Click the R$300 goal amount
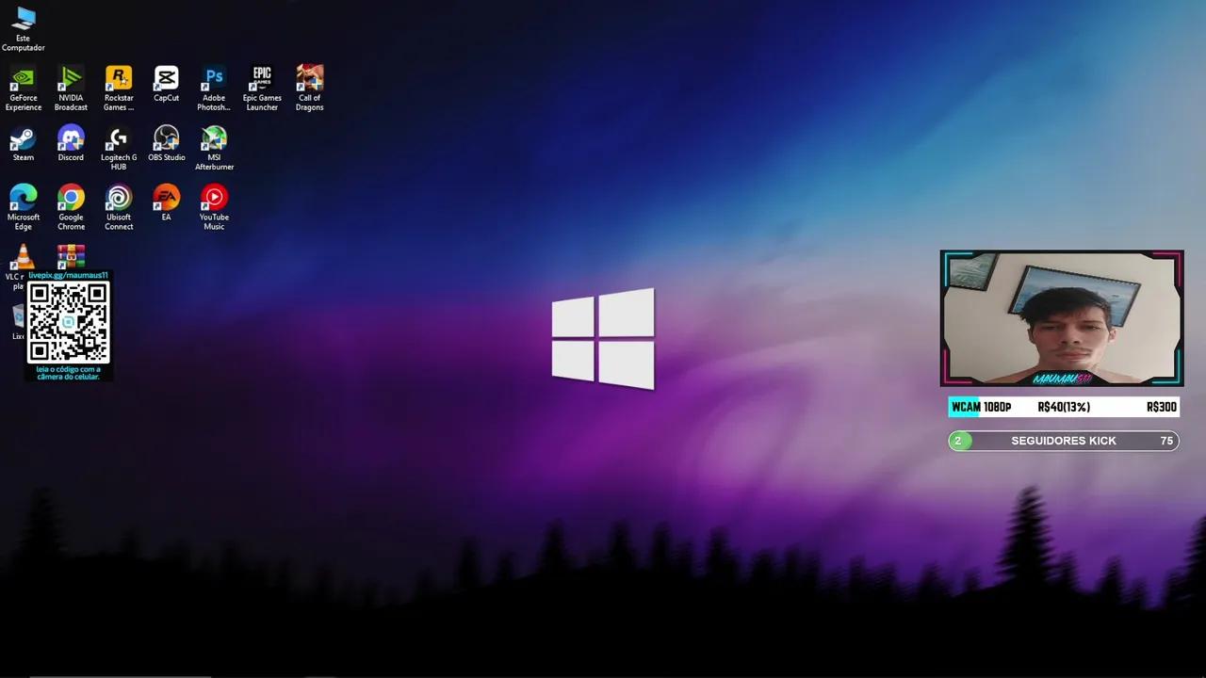Image resolution: width=1206 pixels, height=678 pixels. coord(1162,407)
